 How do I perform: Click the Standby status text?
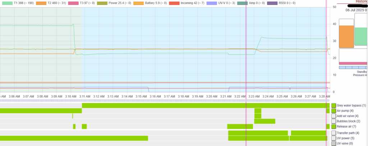tap(362, 72)
